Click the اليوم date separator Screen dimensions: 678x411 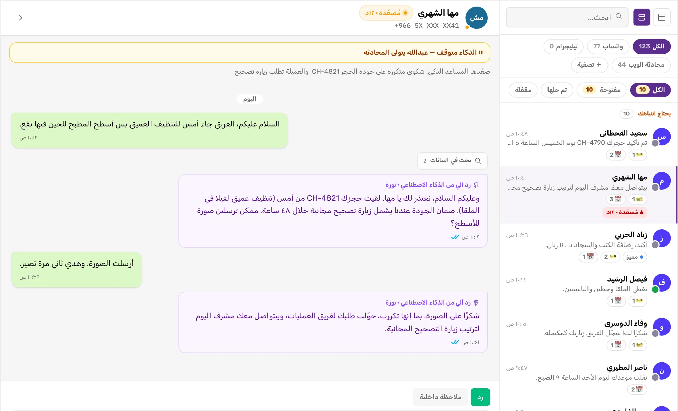click(x=250, y=99)
